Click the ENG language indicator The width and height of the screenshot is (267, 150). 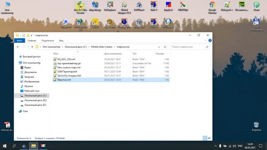[x=240, y=146]
